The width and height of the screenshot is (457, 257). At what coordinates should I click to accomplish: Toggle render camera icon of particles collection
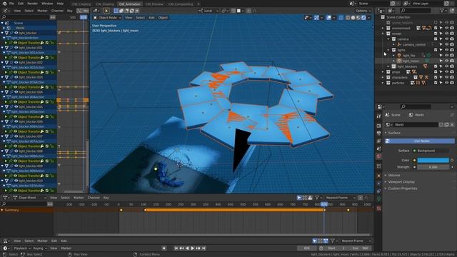[x=452, y=83]
